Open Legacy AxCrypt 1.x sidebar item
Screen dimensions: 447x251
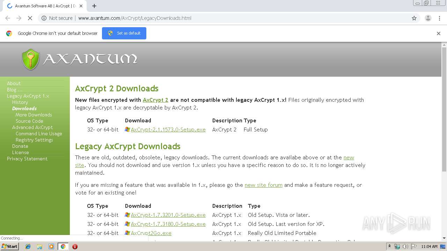28,96
